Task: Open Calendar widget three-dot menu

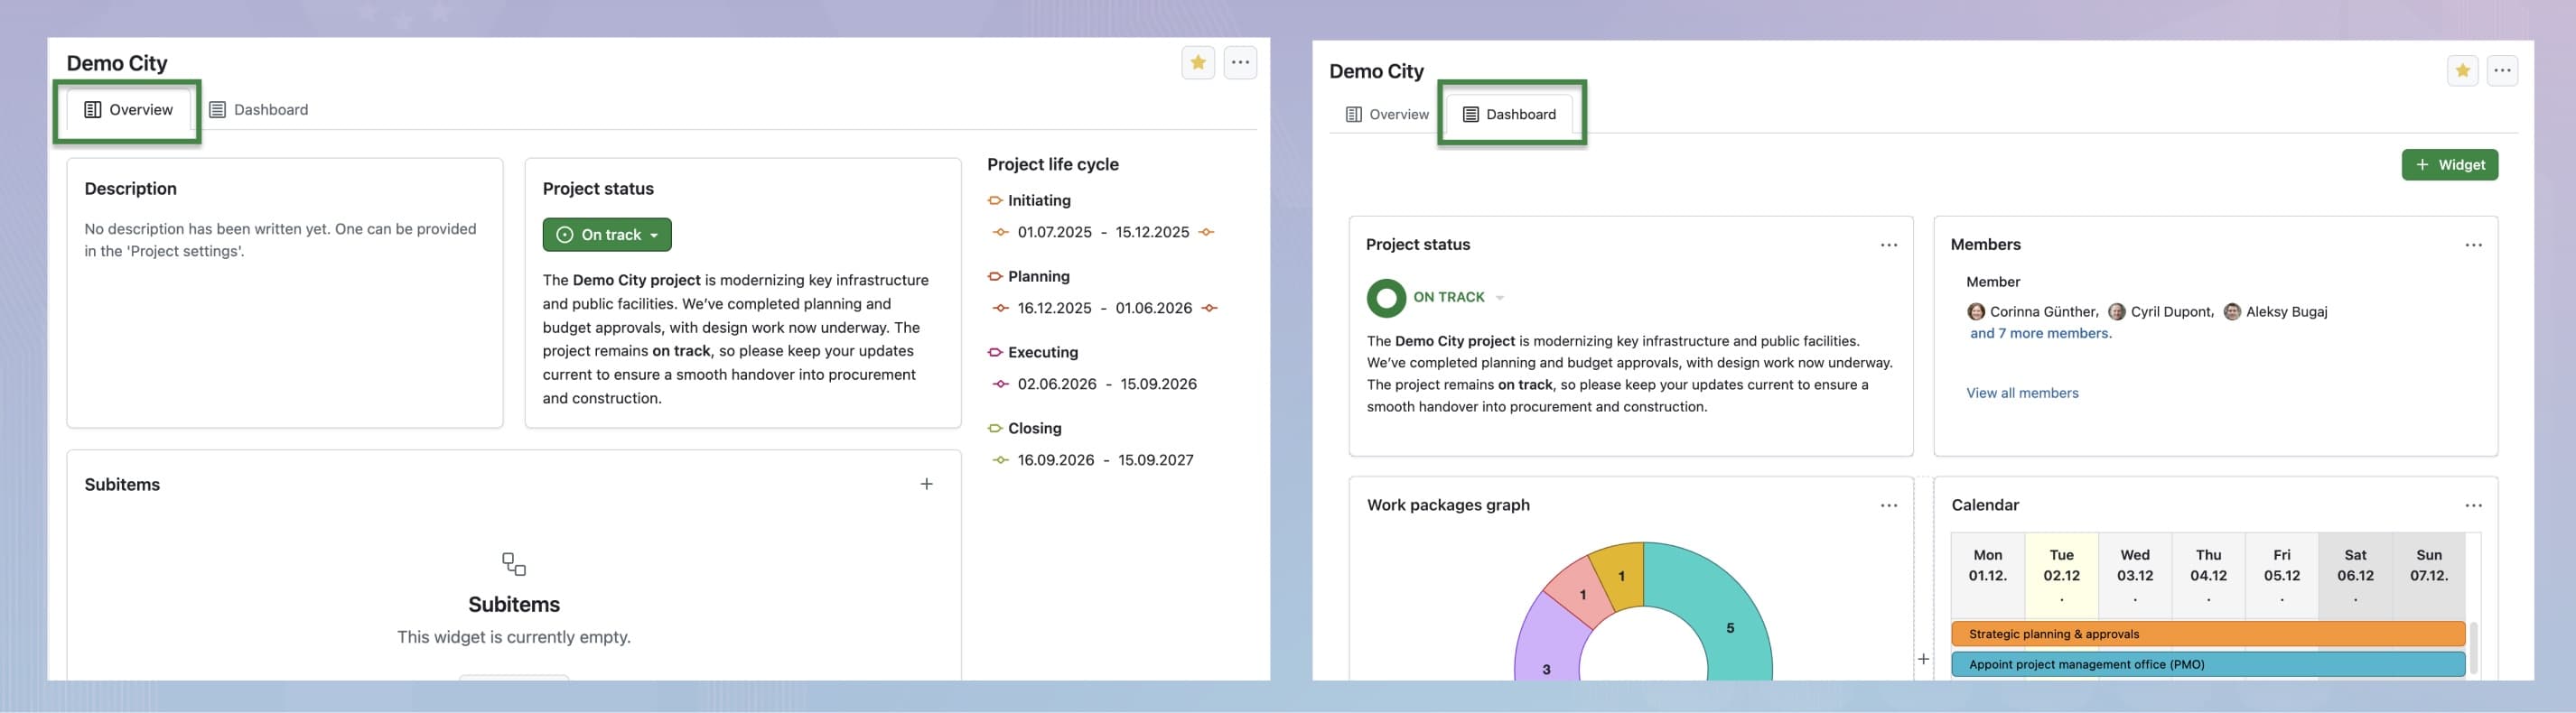Action: (x=2473, y=506)
